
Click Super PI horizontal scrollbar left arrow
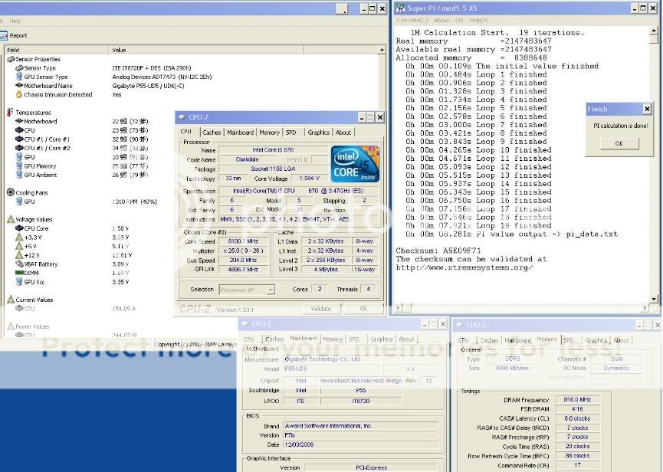click(398, 307)
